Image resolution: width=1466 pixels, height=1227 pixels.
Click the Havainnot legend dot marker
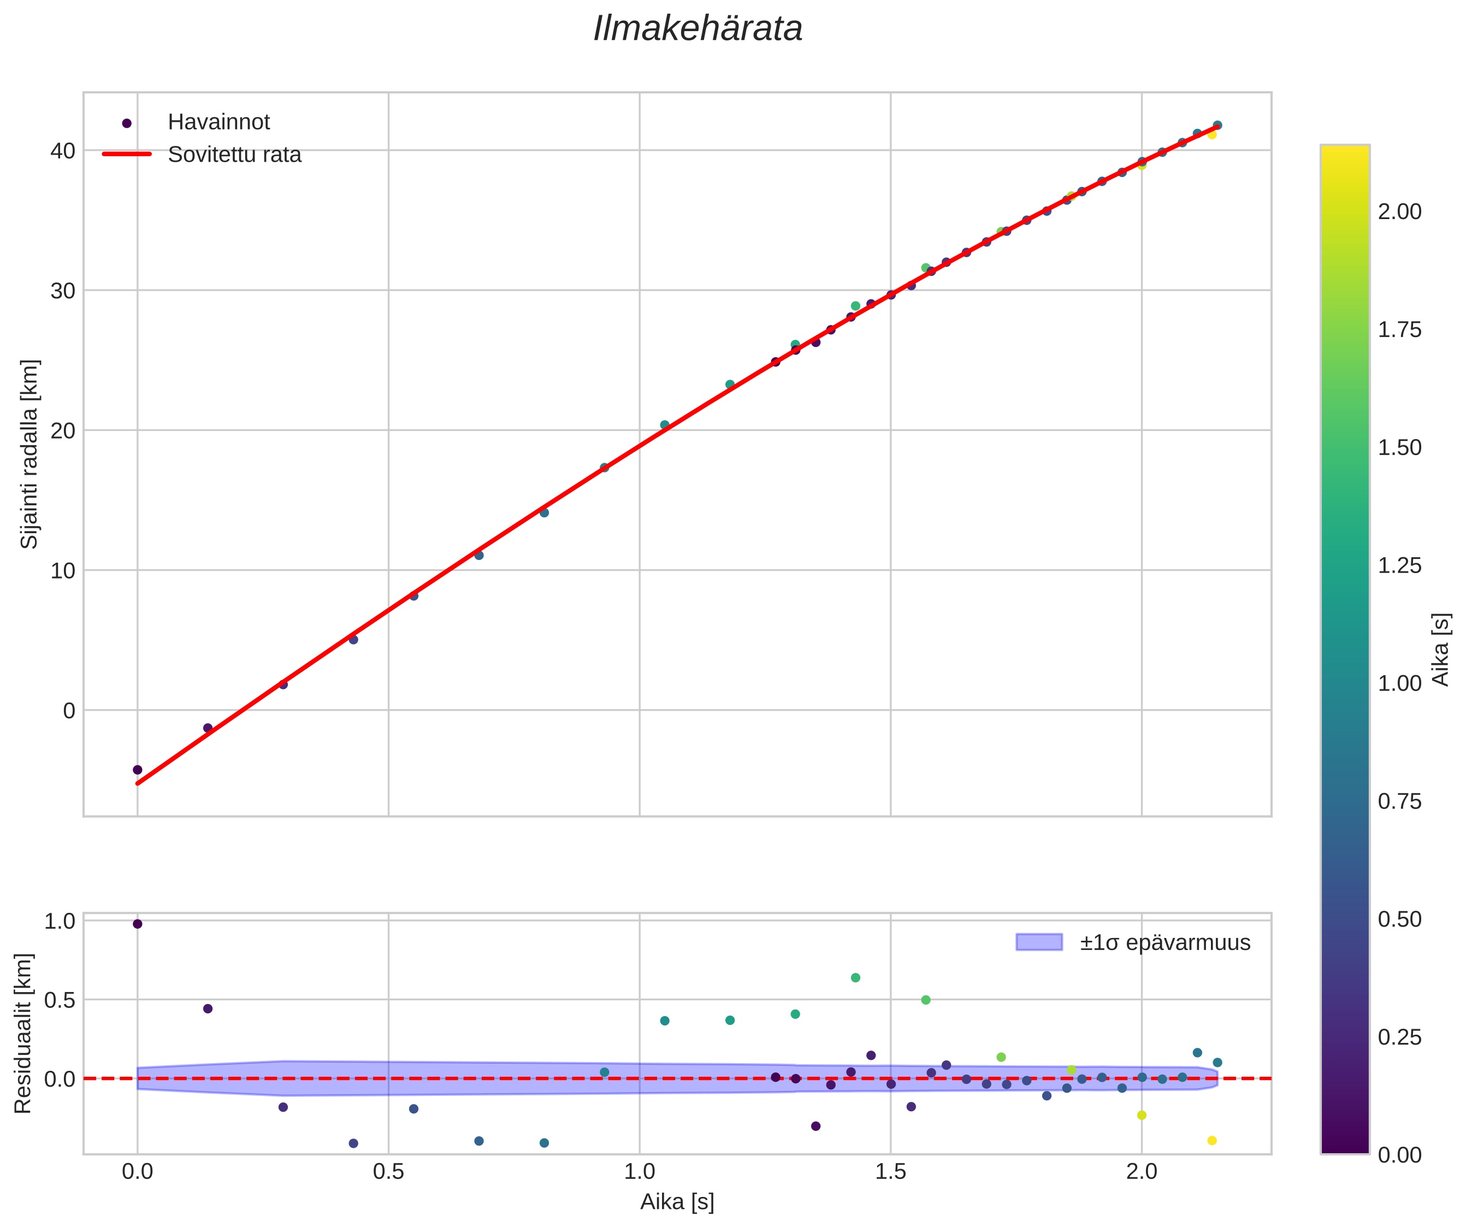coord(126,123)
